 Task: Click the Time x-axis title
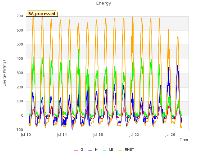184,139
